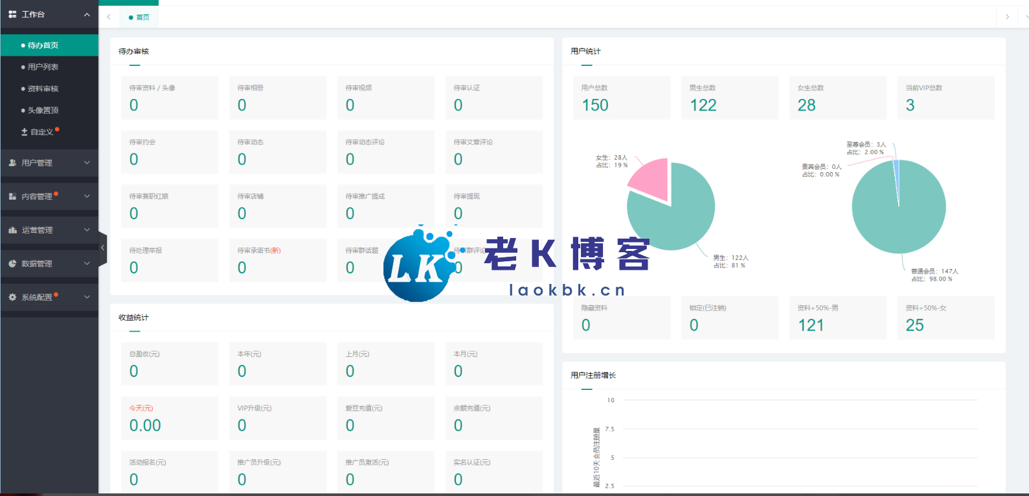Image resolution: width=1029 pixels, height=496 pixels.
Task: Click the 系统配置 gear icon
Action: click(x=12, y=297)
